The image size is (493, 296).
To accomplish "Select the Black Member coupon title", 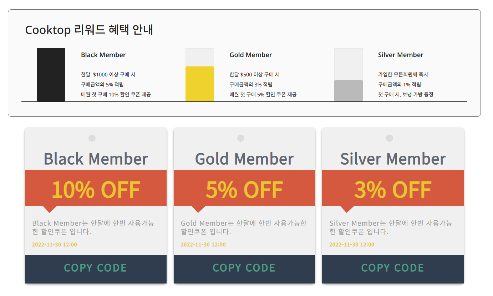I will tap(96, 159).
